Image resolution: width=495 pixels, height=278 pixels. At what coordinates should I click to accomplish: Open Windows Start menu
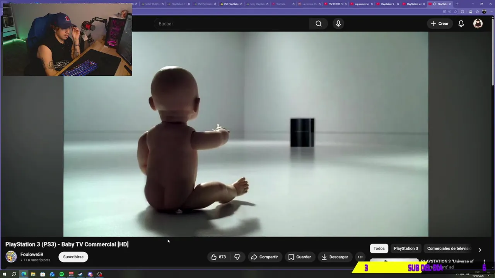5,274
